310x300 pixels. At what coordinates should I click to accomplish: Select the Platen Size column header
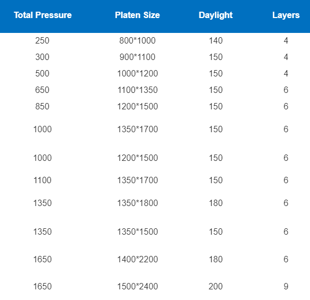click(x=137, y=15)
